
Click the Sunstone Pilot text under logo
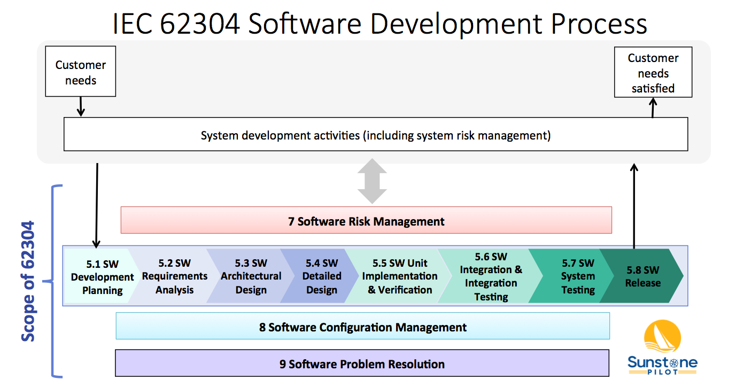point(663,366)
